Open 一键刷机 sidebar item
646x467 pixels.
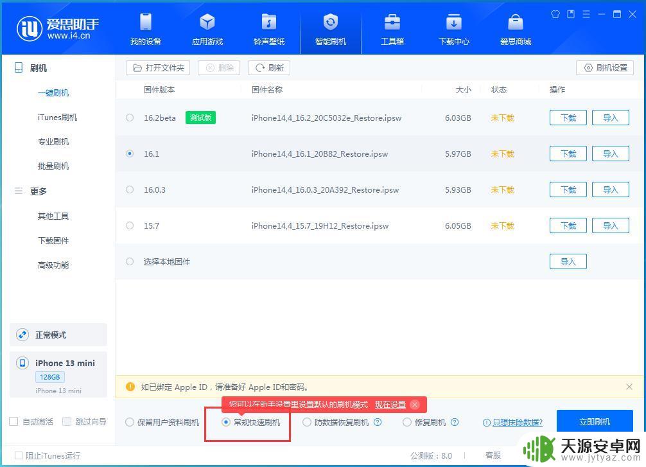(x=53, y=93)
